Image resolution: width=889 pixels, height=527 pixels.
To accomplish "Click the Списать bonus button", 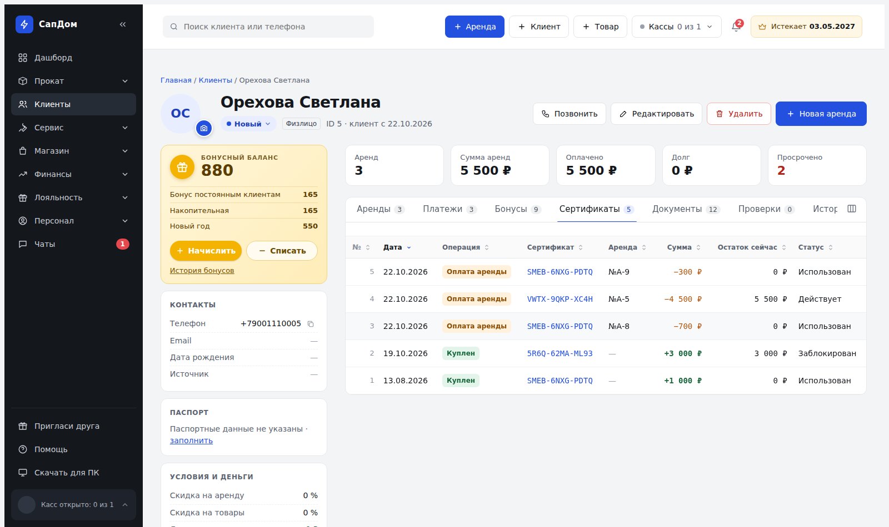I will point(282,251).
